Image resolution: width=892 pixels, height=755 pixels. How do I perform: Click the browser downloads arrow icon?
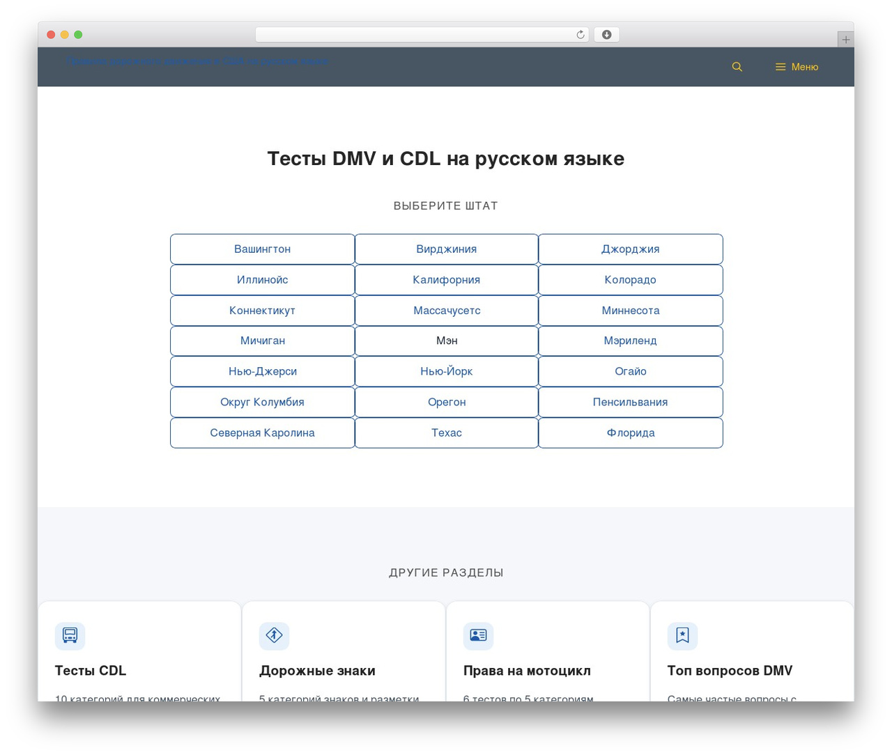point(606,35)
